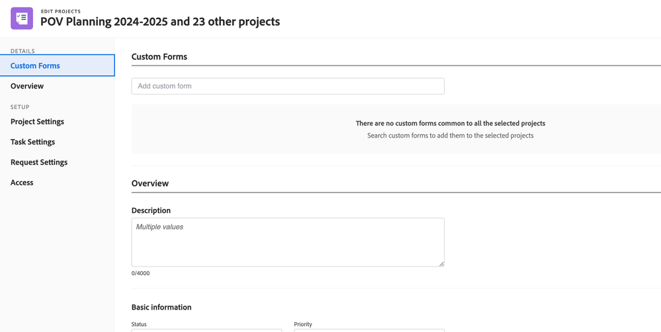Click the Basic information heading
The height and width of the screenshot is (332, 661).
click(x=161, y=307)
